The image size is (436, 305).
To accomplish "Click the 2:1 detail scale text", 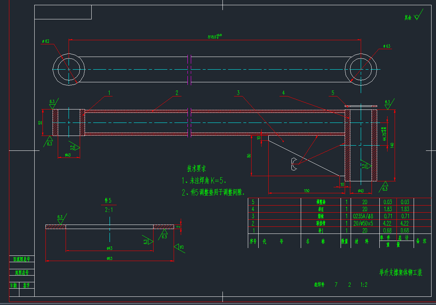I will [109, 210].
